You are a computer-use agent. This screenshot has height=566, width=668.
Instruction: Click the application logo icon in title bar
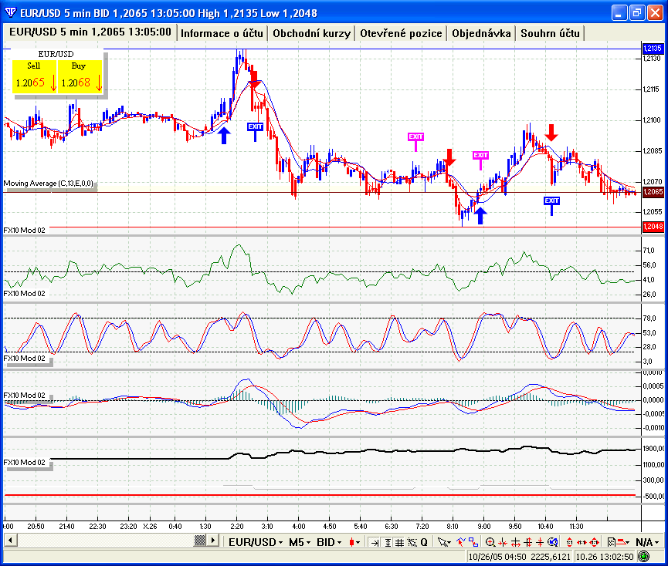(x=10, y=13)
